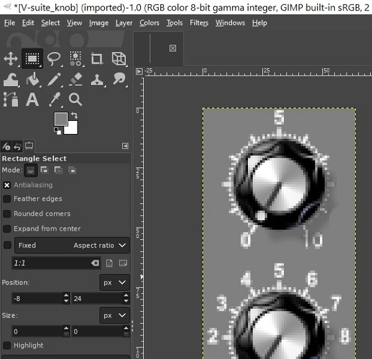
Task: Enable Feather edges option
Action: pos(7,199)
